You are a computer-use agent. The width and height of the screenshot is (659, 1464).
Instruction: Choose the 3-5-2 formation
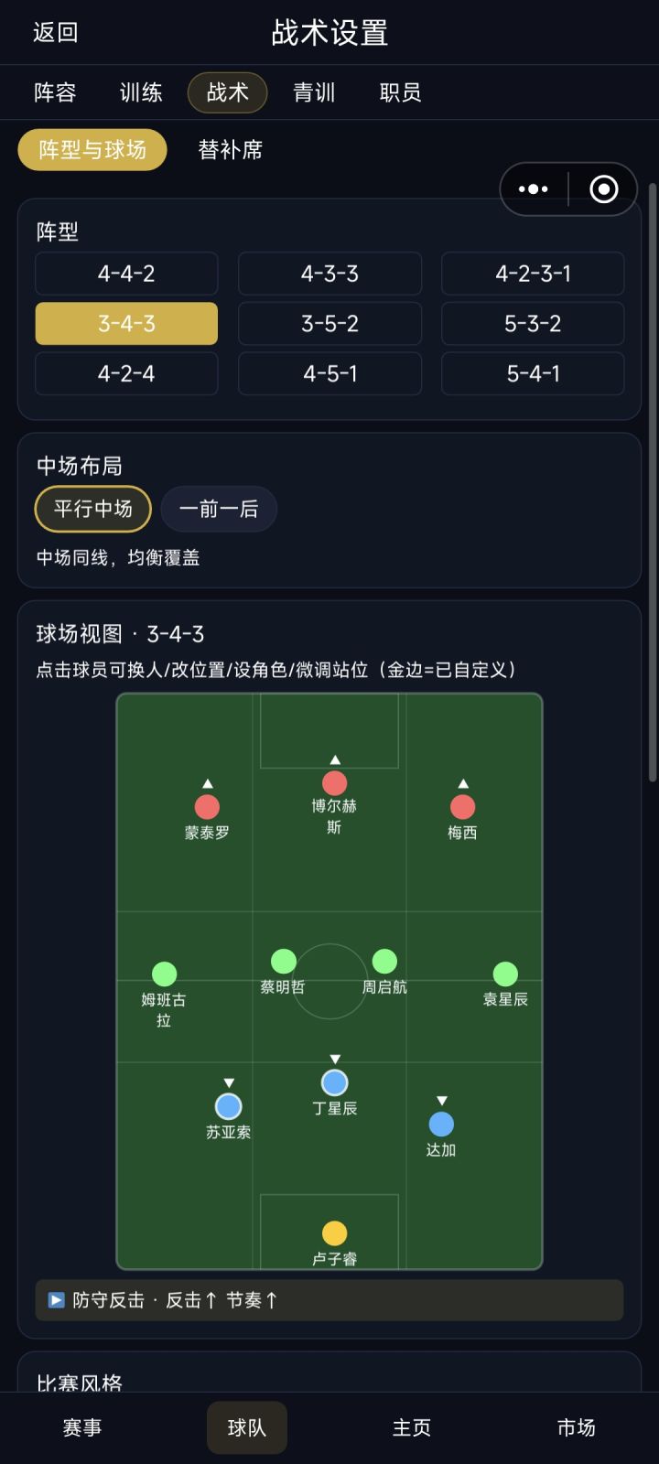[x=329, y=324]
